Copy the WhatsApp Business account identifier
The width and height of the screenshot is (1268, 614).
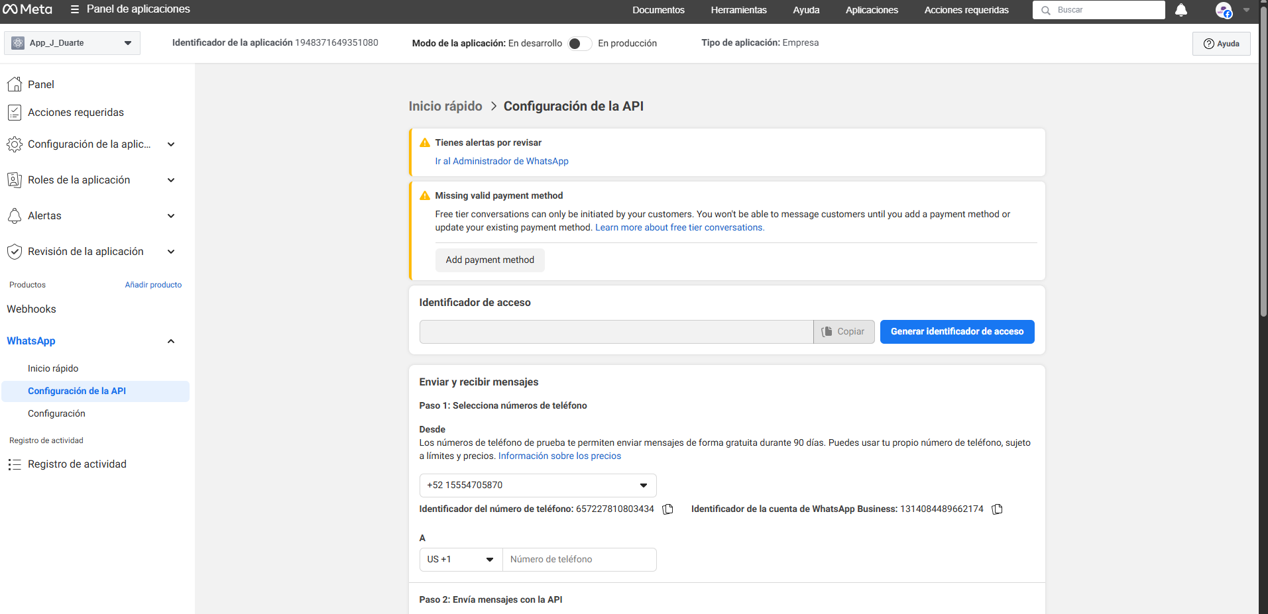pyautogui.click(x=997, y=509)
